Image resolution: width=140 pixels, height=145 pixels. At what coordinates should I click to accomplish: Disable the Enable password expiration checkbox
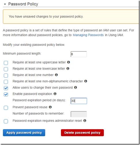pos(6,94)
